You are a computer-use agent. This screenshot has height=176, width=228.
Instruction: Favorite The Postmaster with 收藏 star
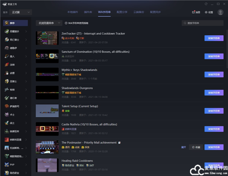[196, 147]
